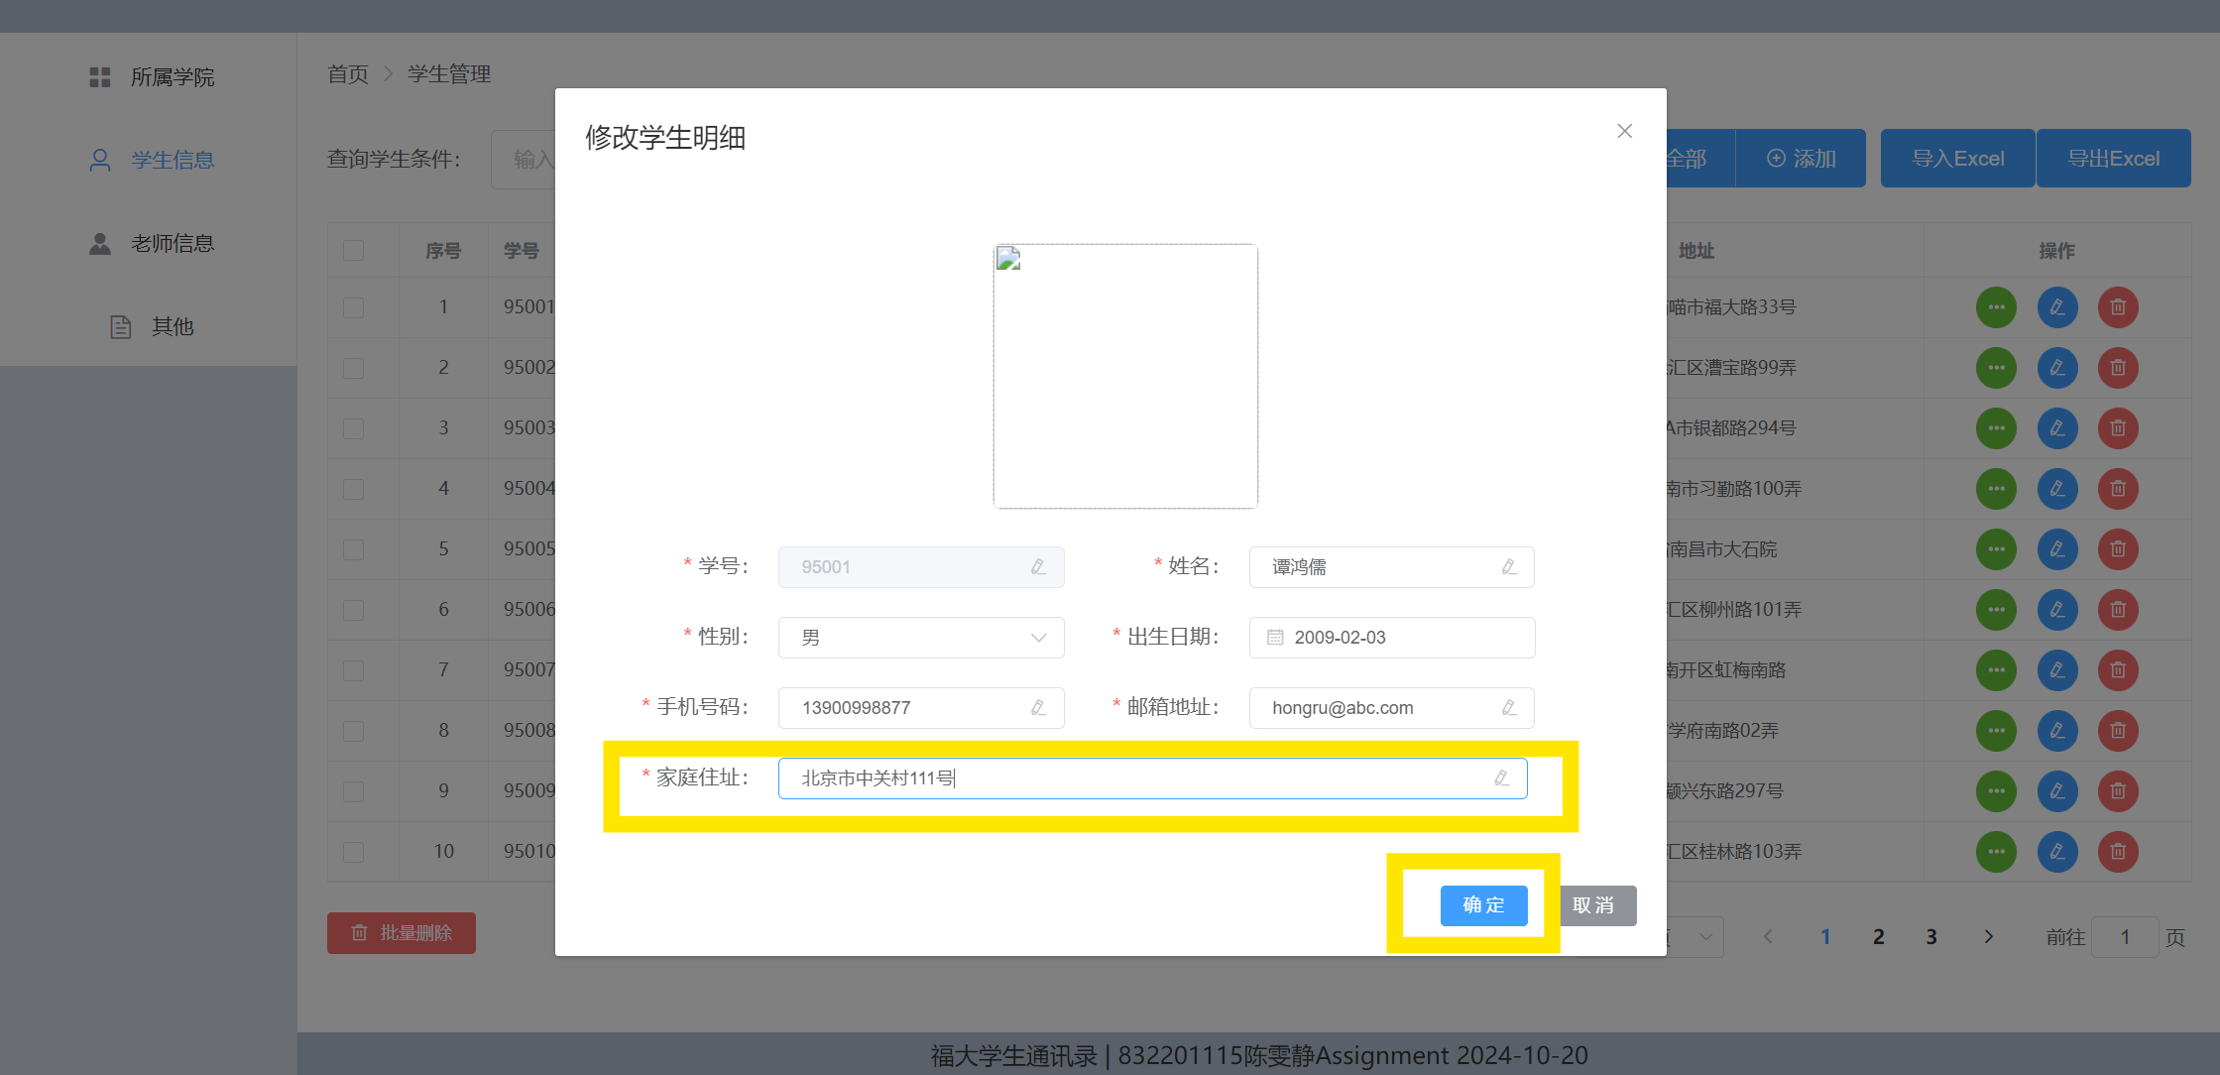Image resolution: width=2220 pixels, height=1075 pixels.
Task: Click the 确定 confirm button
Action: [x=1483, y=905]
